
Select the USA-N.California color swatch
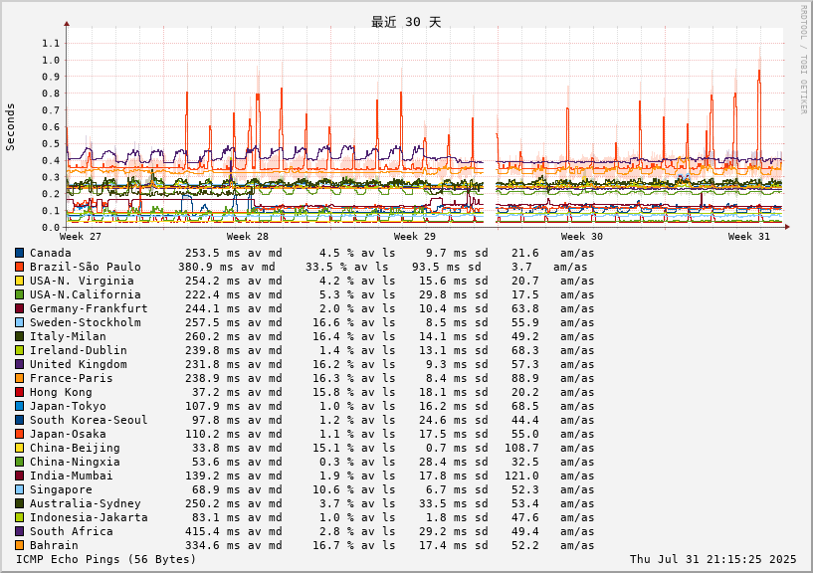(20, 294)
